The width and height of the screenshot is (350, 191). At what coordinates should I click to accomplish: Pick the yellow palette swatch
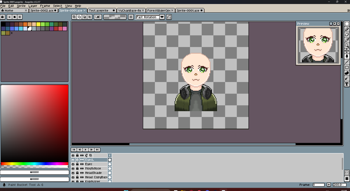click(38, 24)
